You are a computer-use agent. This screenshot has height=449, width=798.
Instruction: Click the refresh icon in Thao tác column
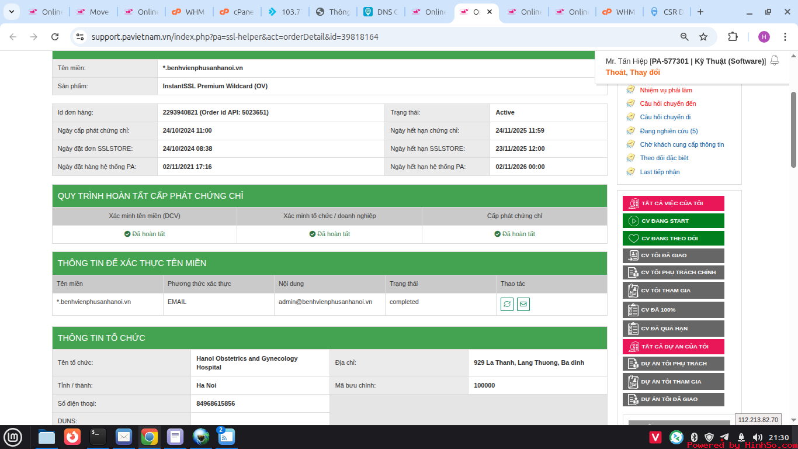(x=507, y=305)
